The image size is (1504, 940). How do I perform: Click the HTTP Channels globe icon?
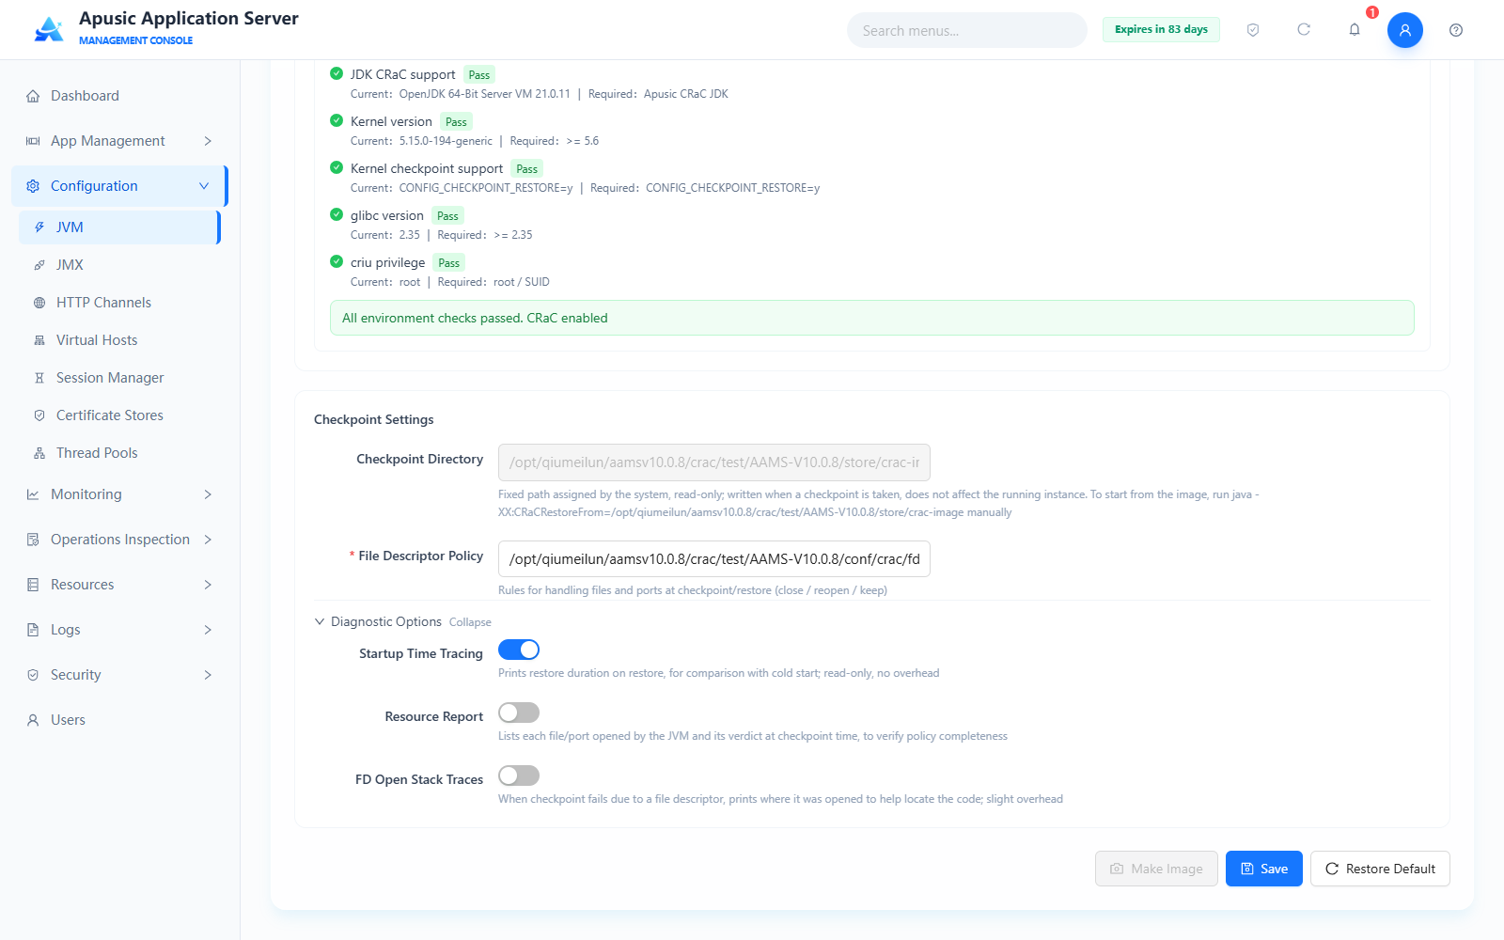pyautogui.click(x=39, y=303)
